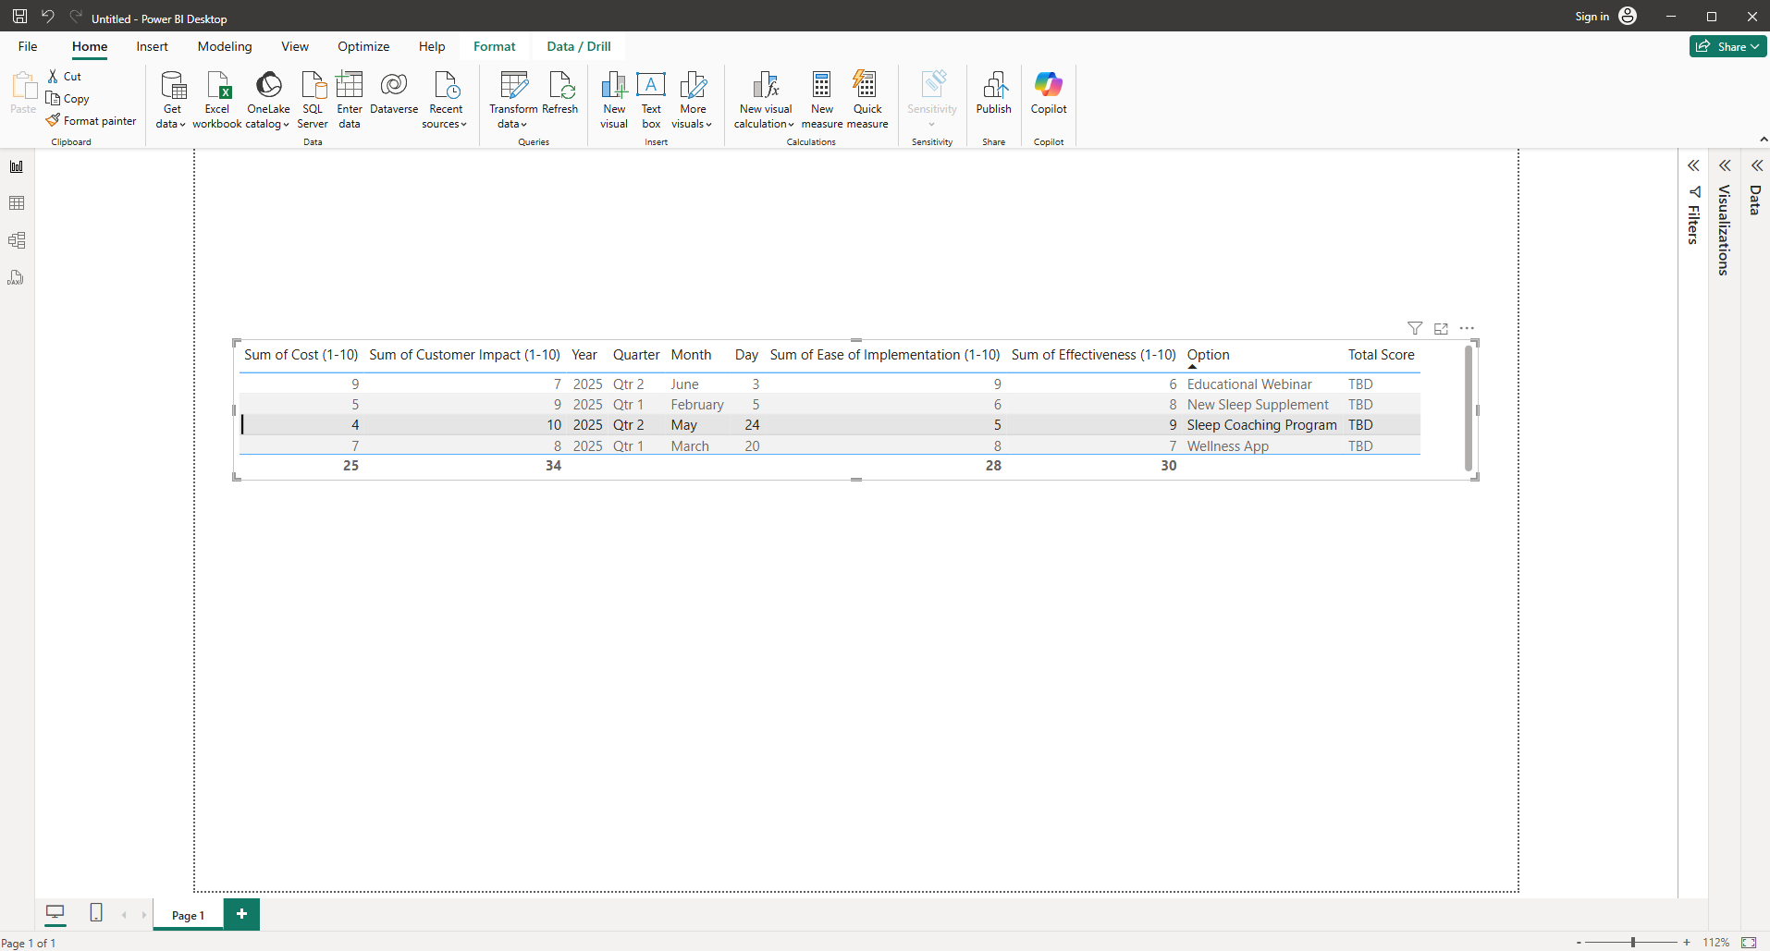Click the Dataverse icon
1770x951 pixels.
click(394, 86)
